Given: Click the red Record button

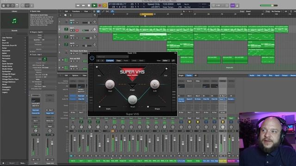Looking at the screenshot, I should 100,6.
